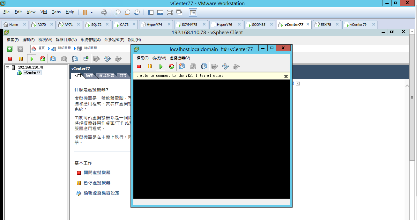Viewport: 417px width, 220px height.
Task: Click console window green power on icon
Action: pyautogui.click(x=161, y=66)
